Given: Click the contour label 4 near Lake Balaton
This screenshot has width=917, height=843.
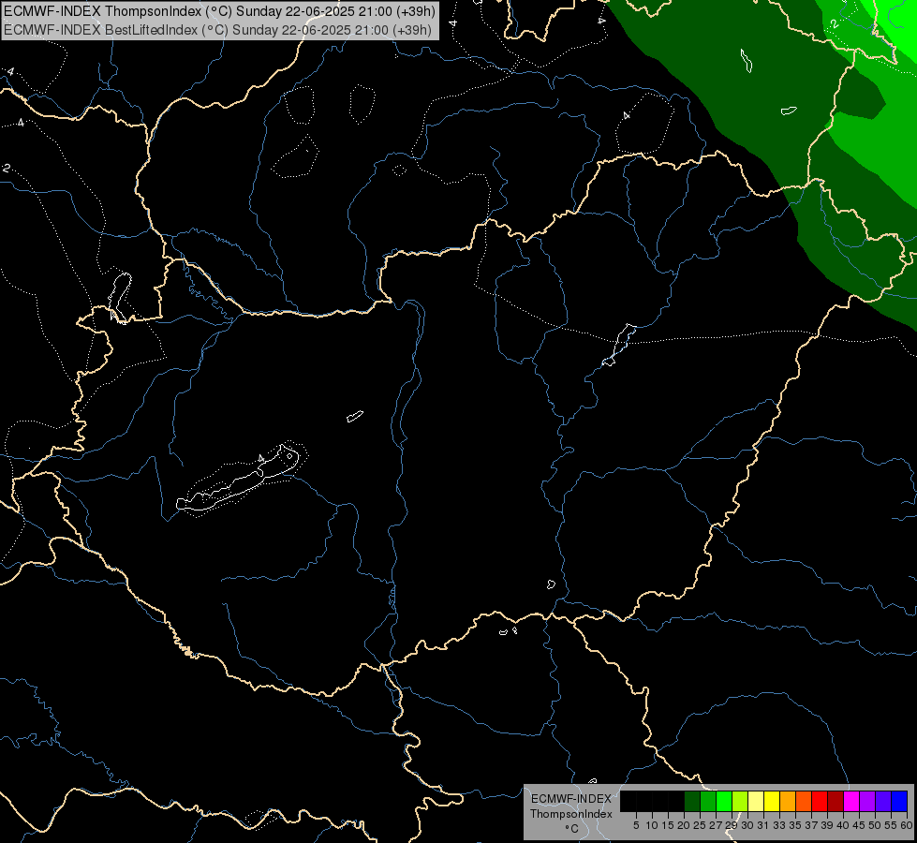Looking at the screenshot, I should pos(260,457).
